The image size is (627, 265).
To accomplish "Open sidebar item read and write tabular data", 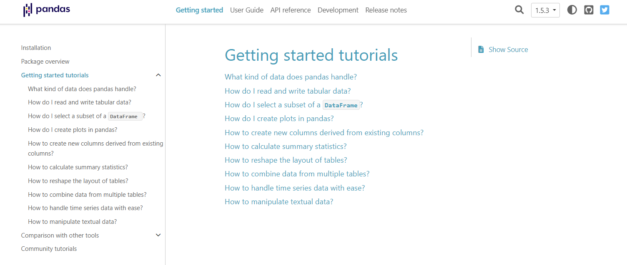I will coord(80,102).
